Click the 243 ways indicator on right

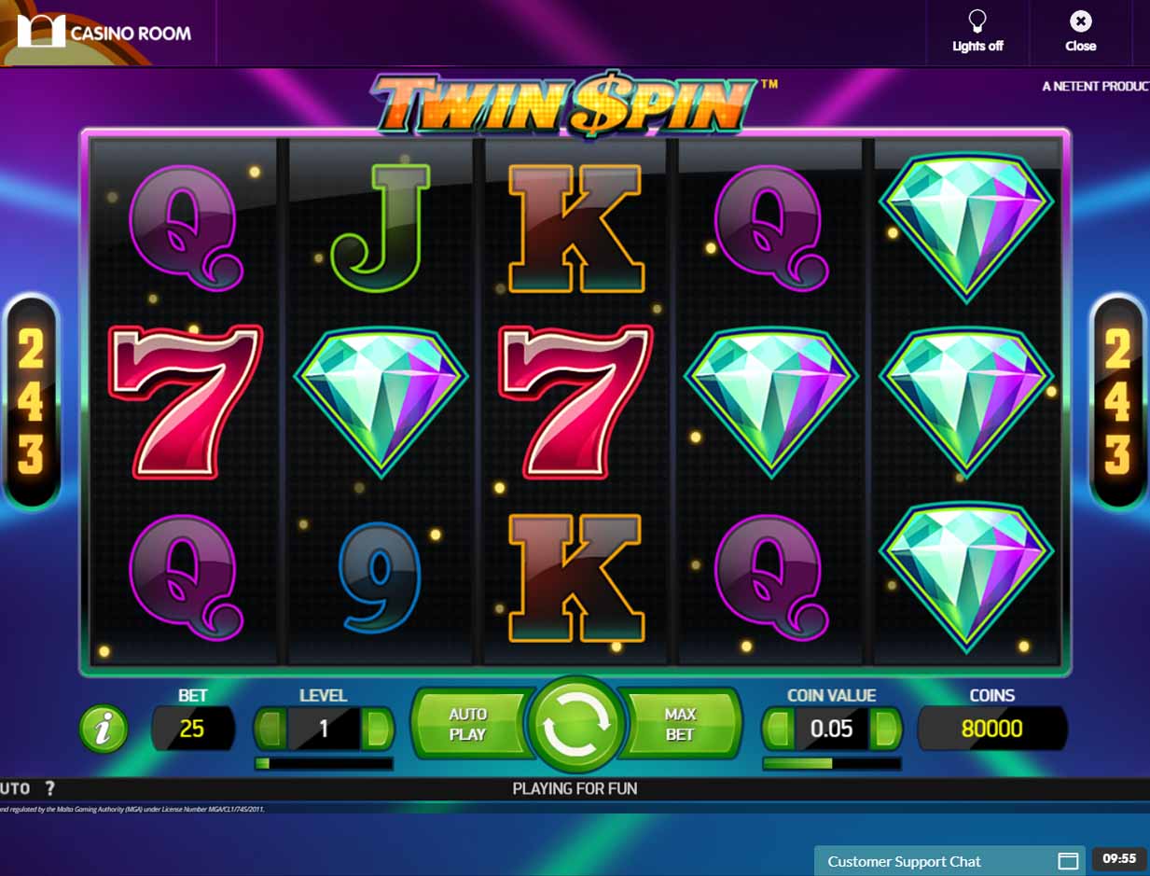pos(1116,401)
